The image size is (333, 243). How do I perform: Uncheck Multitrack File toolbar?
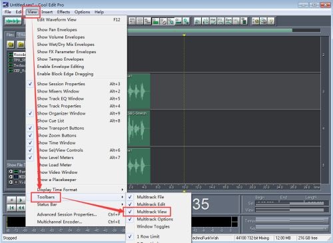(x=159, y=197)
